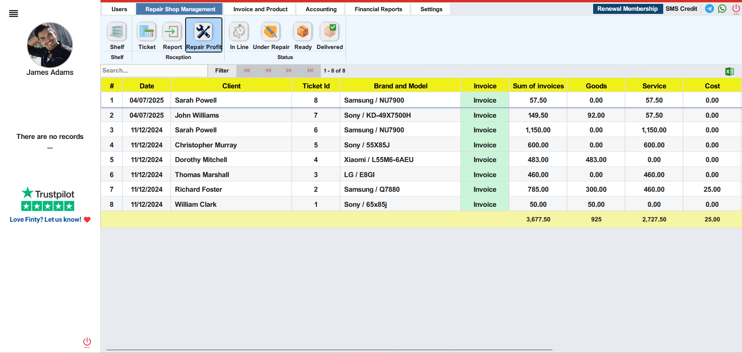Sort by the Cost column header
Viewport: 742px width, 353px height.
coord(712,86)
